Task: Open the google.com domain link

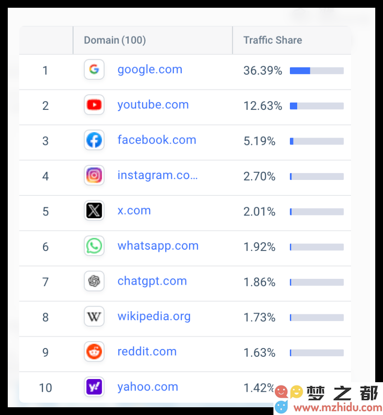Action: 150,70
